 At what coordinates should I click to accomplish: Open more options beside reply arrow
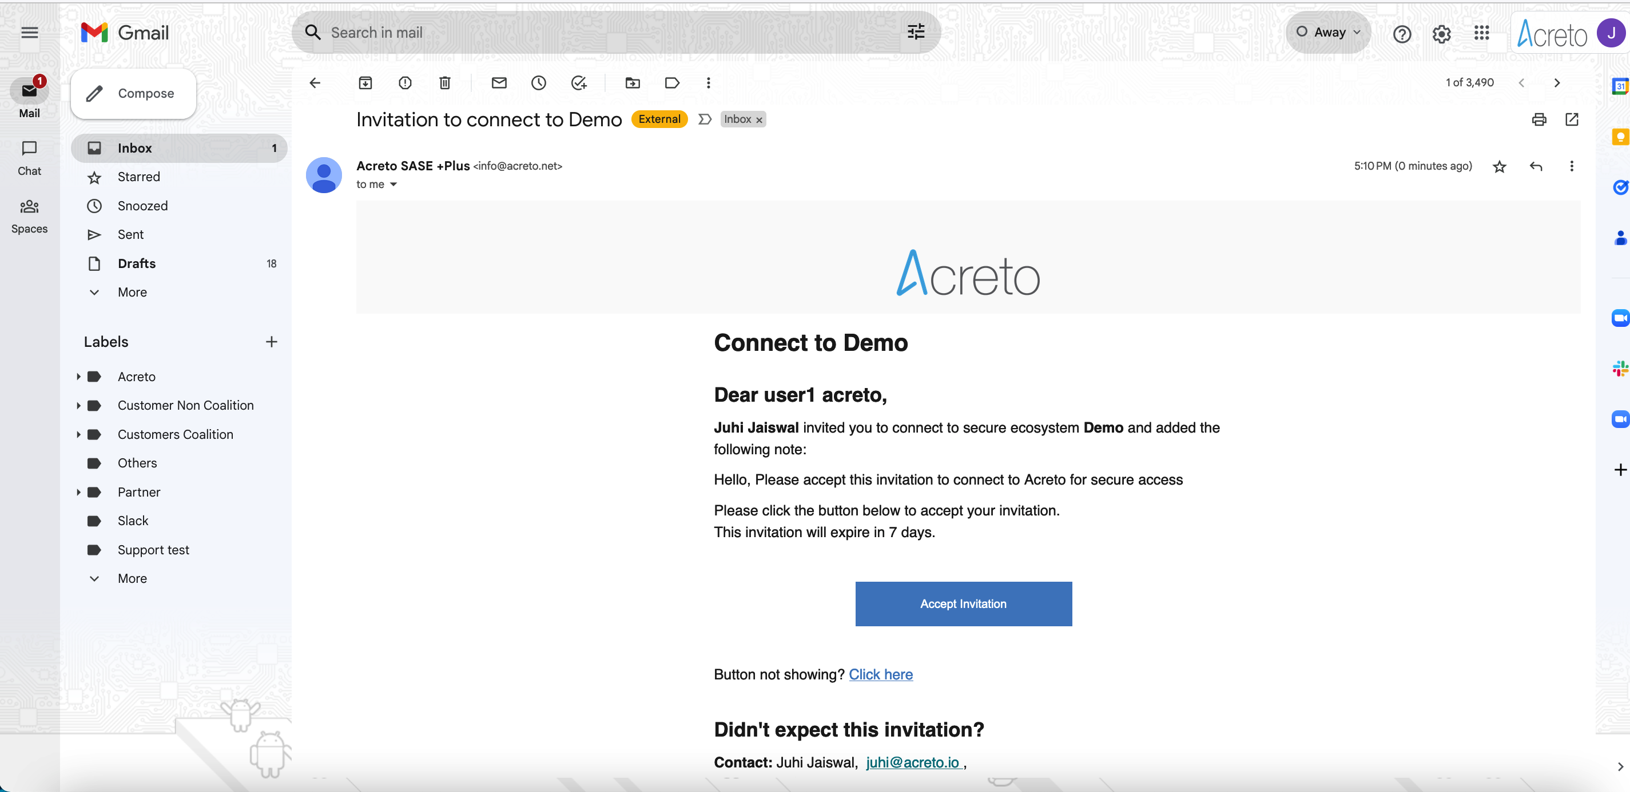(1572, 166)
